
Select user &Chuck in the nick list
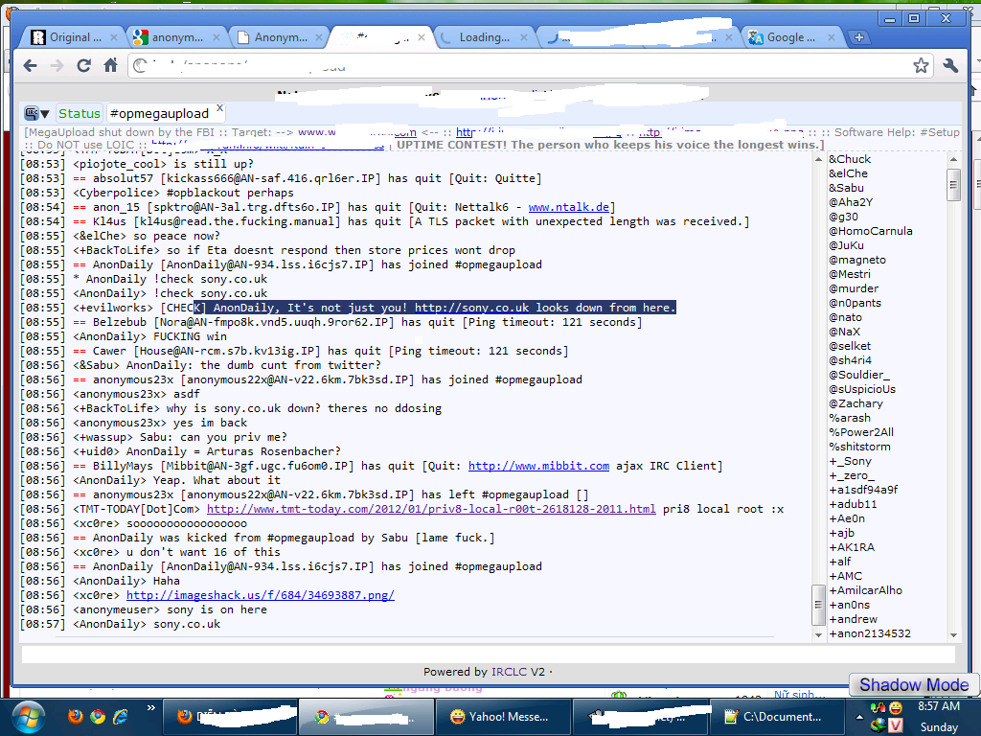(850, 159)
